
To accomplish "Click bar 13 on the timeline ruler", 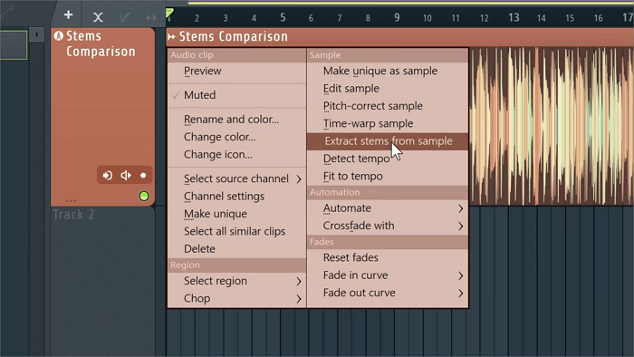I will tap(514, 17).
